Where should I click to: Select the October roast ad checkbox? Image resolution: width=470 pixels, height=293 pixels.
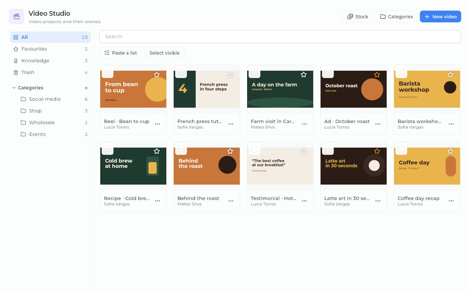click(x=328, y=72)
